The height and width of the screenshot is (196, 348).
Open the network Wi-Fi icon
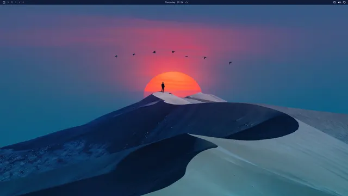click(344, 2)
